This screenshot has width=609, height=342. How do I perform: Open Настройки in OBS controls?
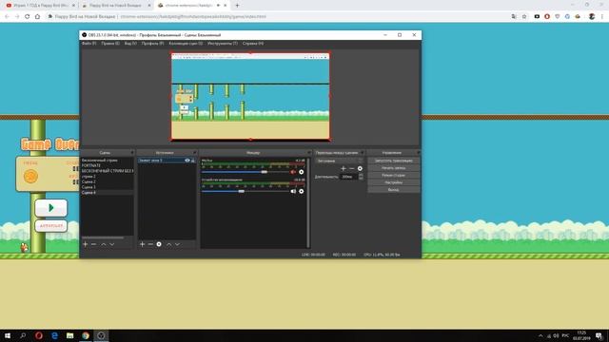coord(393,182)
